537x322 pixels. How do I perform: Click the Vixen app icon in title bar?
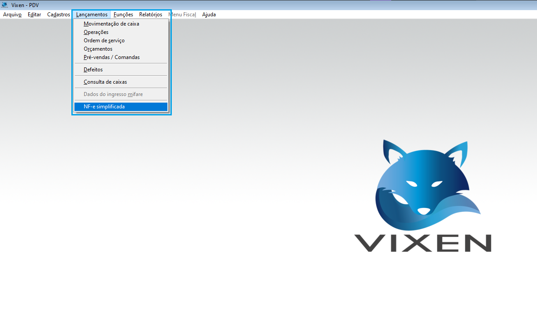[4, 5]
